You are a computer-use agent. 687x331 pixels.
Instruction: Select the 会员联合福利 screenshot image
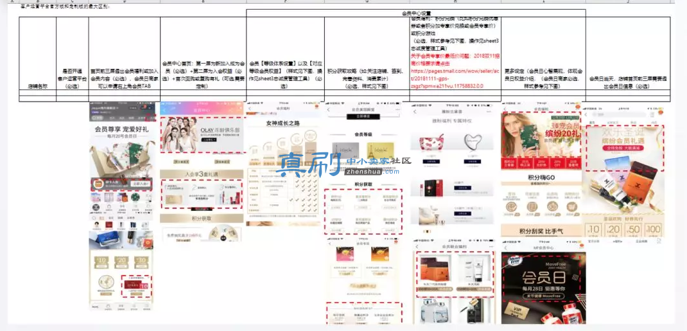pyautogui.click(x=453, y=281)
